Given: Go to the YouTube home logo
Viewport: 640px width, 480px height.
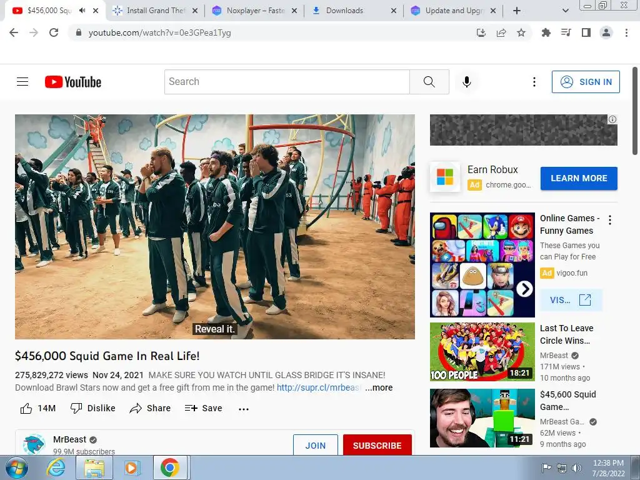Looking at the screenshot, I should tap(73, 82).
